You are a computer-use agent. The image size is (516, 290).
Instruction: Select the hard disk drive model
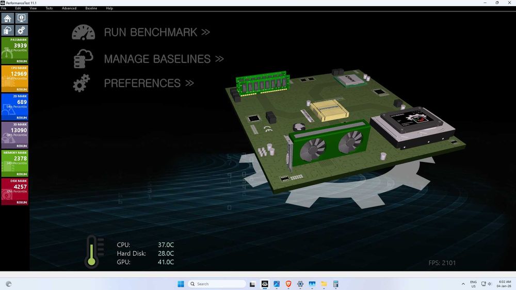pos(413,127)
